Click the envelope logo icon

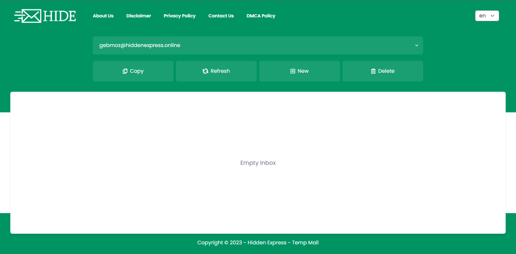31,16
